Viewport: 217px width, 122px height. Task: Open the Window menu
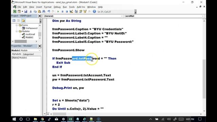91,7
